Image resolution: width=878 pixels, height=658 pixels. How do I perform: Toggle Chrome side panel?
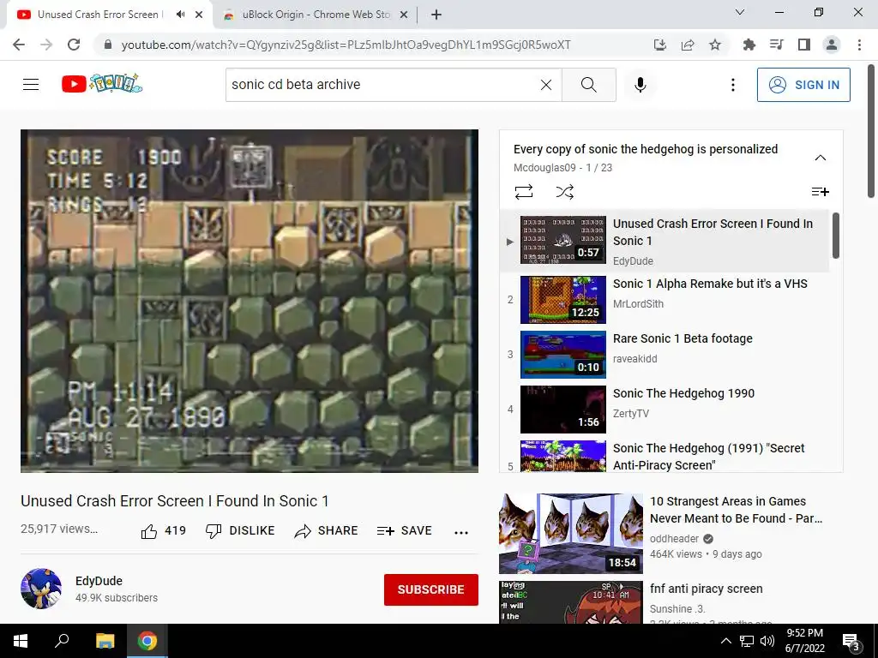(x=803, y=45)
